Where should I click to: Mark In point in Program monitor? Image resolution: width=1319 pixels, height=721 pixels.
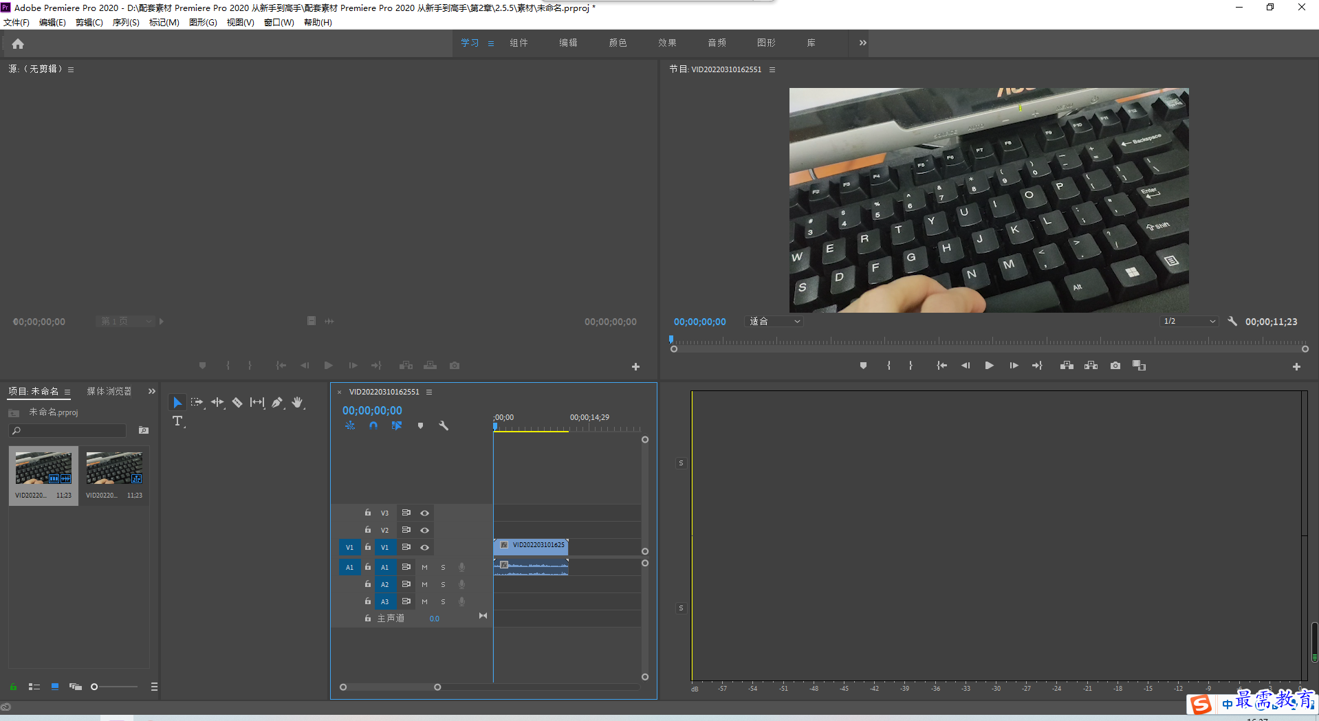tap(889, 366)
